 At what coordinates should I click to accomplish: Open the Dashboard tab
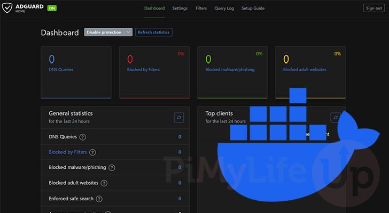[154, 8]
